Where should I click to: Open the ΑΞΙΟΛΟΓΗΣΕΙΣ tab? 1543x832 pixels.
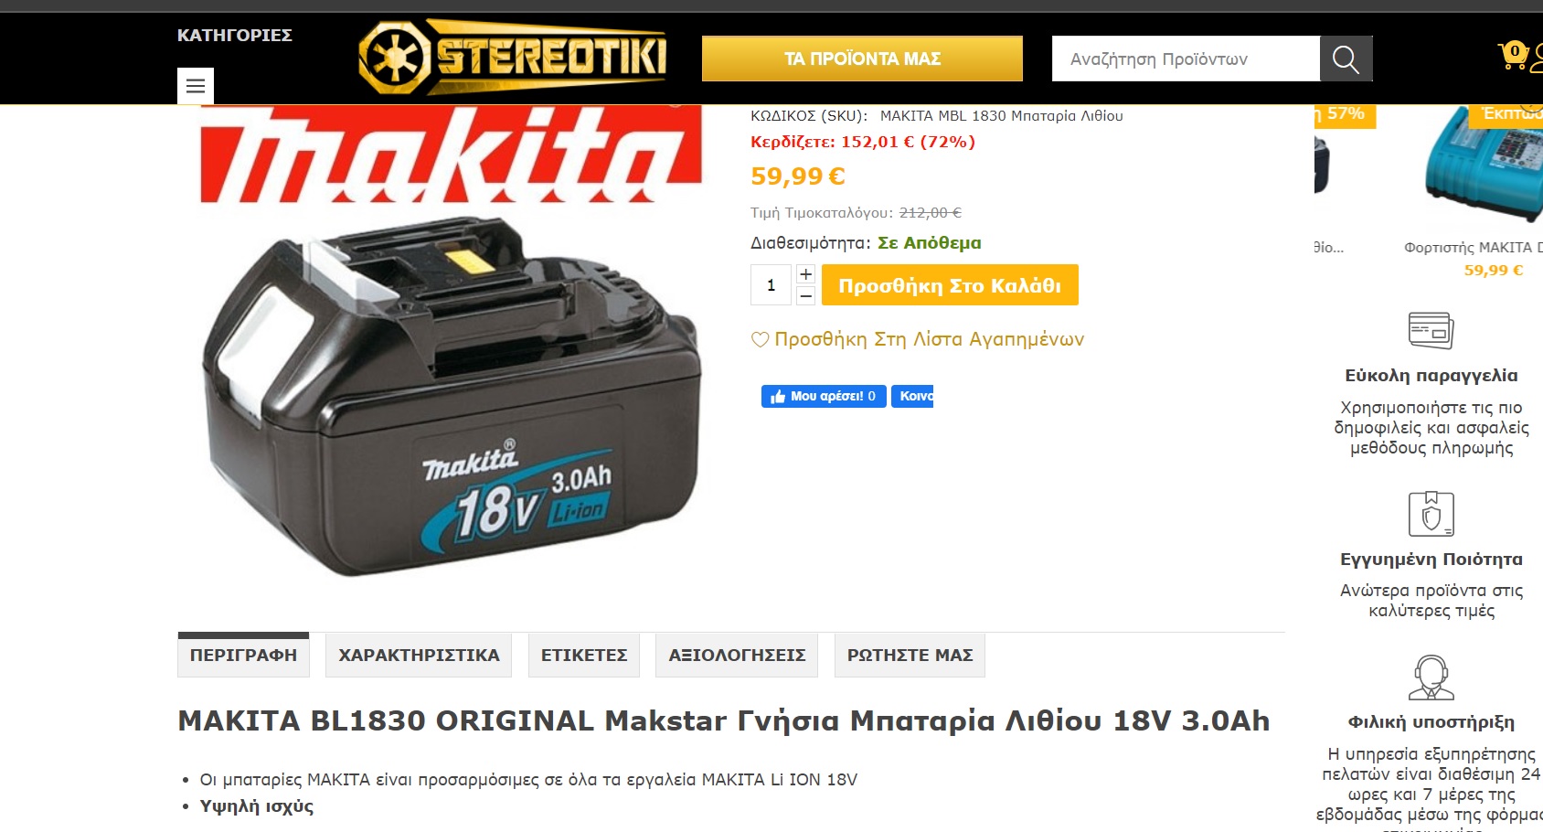click(737, 656)
